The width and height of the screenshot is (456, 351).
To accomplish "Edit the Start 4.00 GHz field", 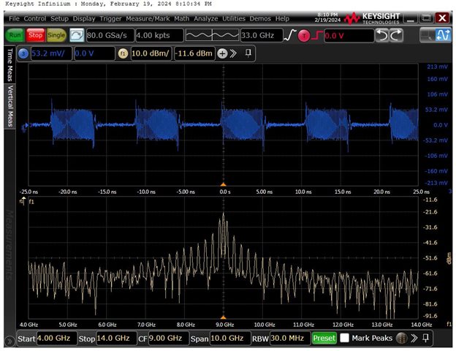I will 56,338.
